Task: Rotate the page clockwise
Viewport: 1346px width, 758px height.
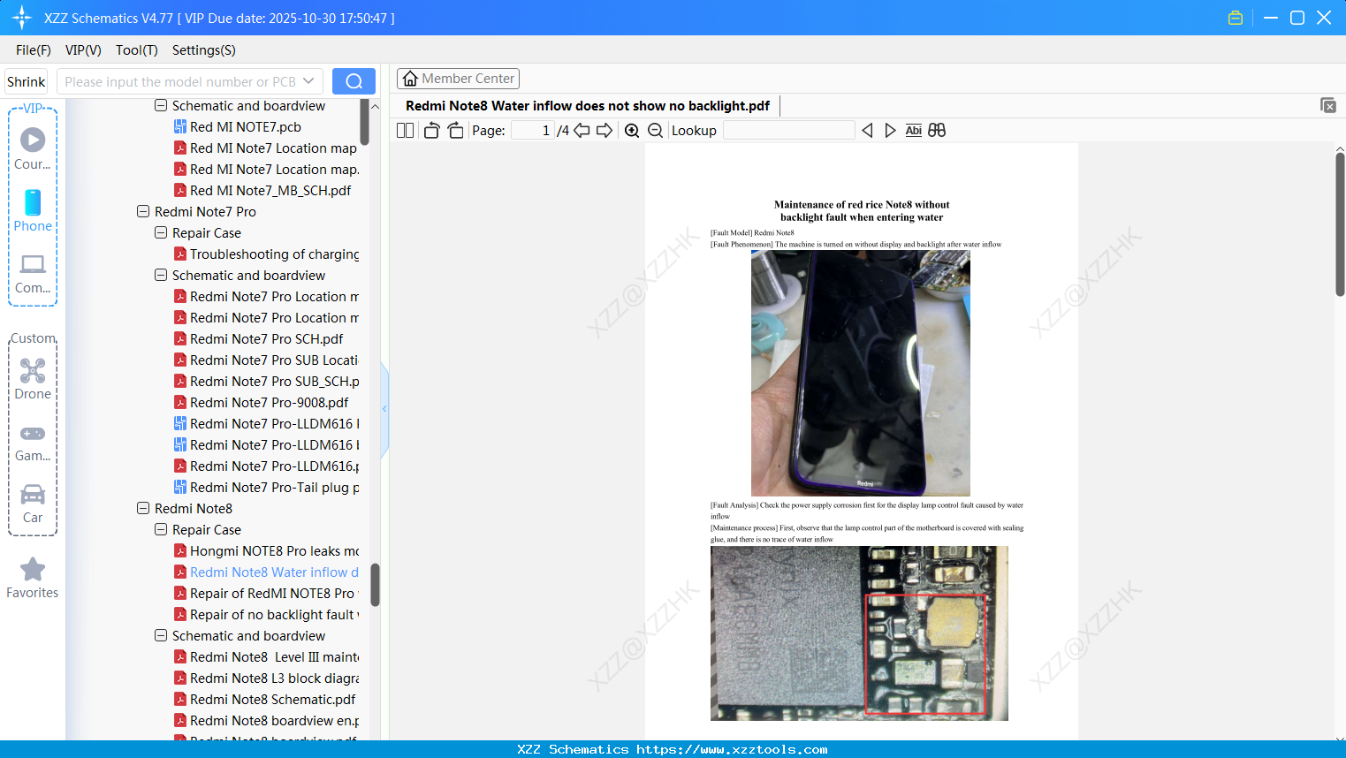Action: point(455,130)
